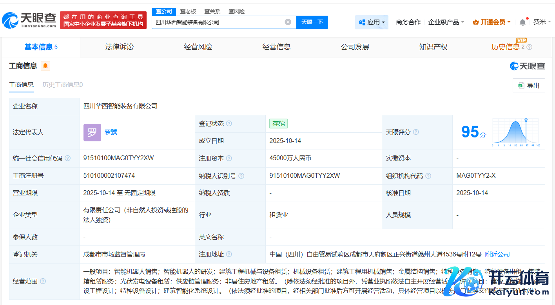Click the Tianyancha logo
Screen dimensions: 555x305
click(x=29, y=20)
